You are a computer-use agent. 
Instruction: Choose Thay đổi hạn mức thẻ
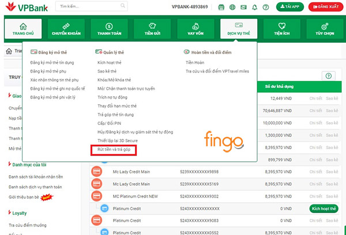[117, 106]
